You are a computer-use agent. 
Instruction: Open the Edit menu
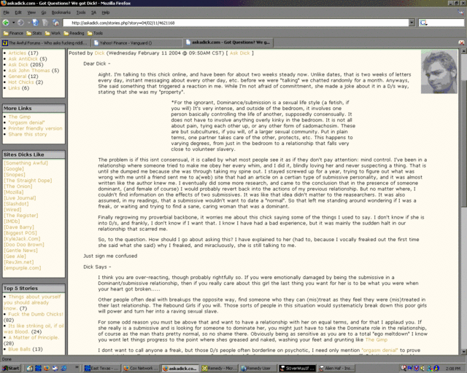pos(18,12)
